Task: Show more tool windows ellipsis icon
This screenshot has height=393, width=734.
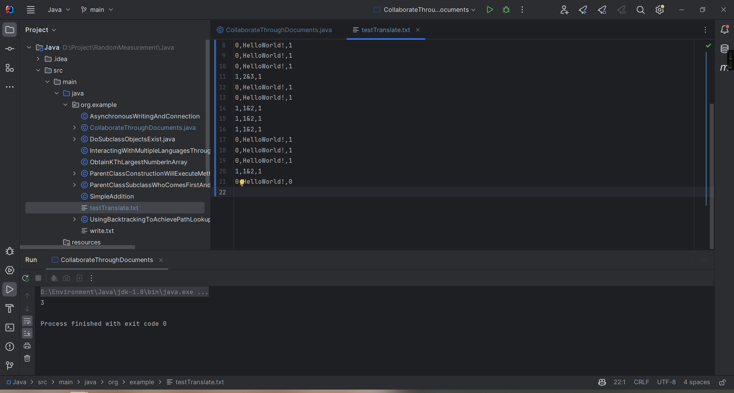Action: [x=10, y=87]
